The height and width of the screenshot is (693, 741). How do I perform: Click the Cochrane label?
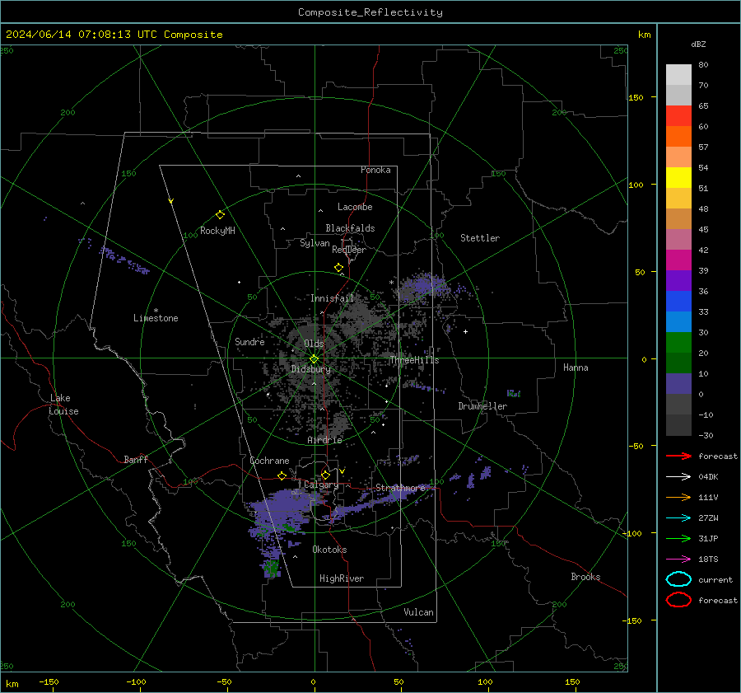pyautogui.click(x=269, y=461)
